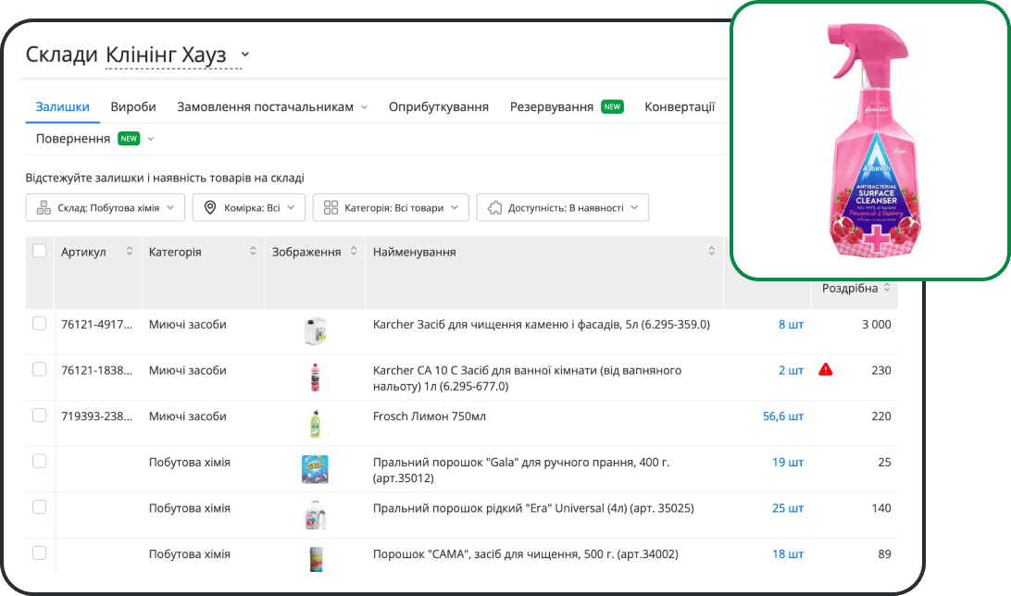Expand the Склад: Побутова хімія filter
The width and height of the screenshot is (1011, 596).
106,208
